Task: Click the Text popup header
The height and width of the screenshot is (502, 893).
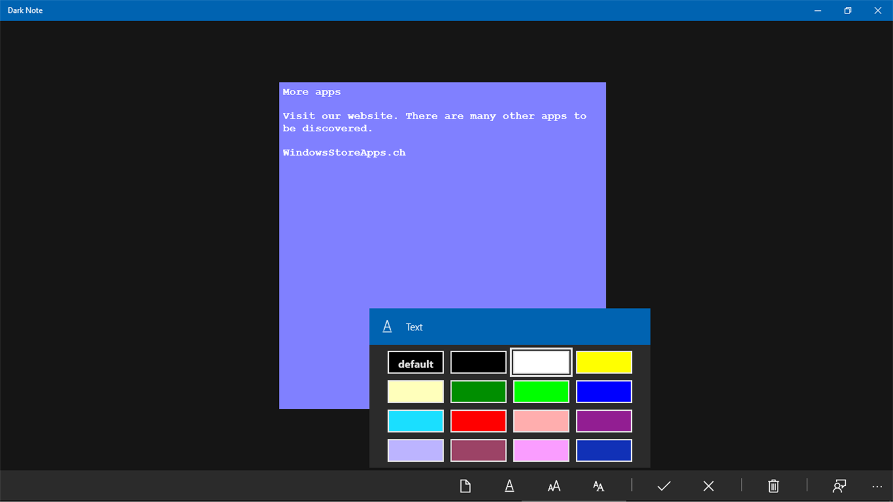Action: 414,326
